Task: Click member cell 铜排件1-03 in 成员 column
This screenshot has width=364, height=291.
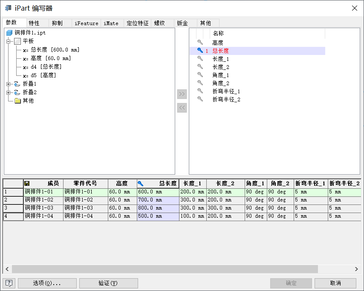Action: [x=43, y=208]
